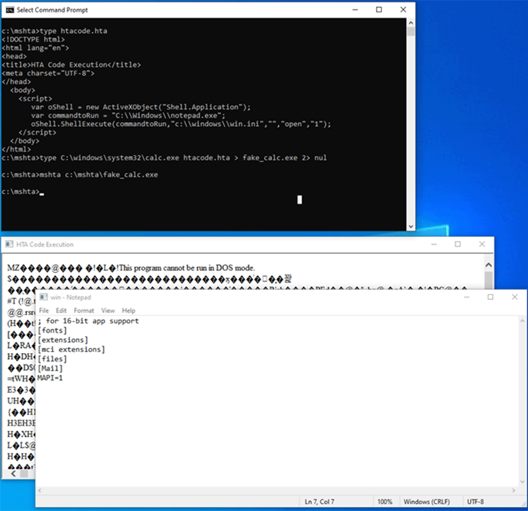Click the 'HTA Code Execution</title>' line

click(71, 65)
